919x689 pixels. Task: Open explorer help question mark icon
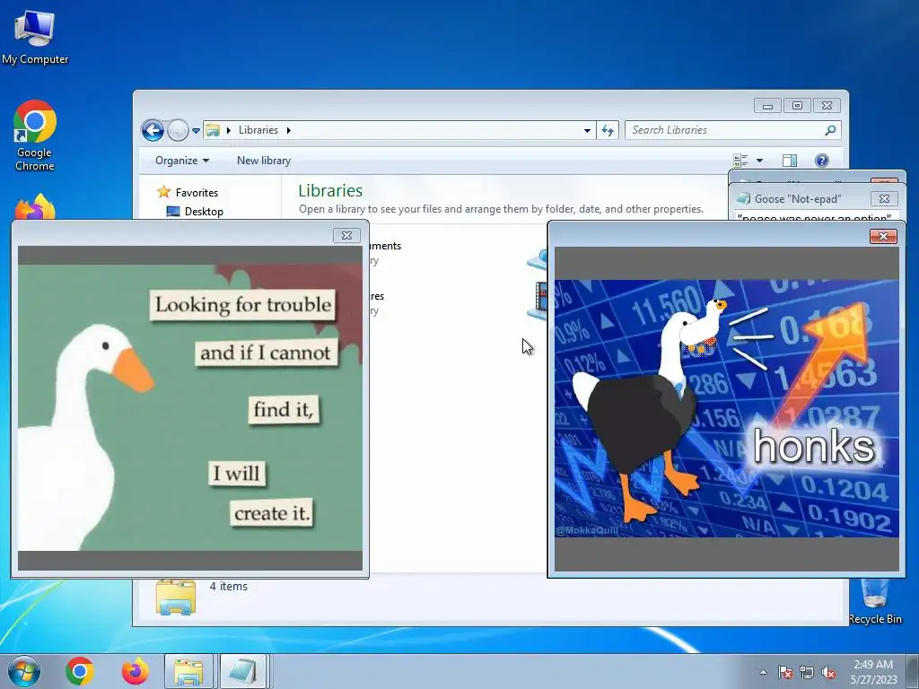click(822, 161)
